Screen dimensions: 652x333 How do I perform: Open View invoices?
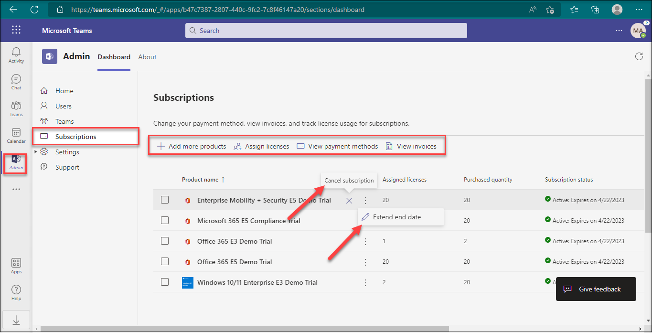click(x=411, y=146)
